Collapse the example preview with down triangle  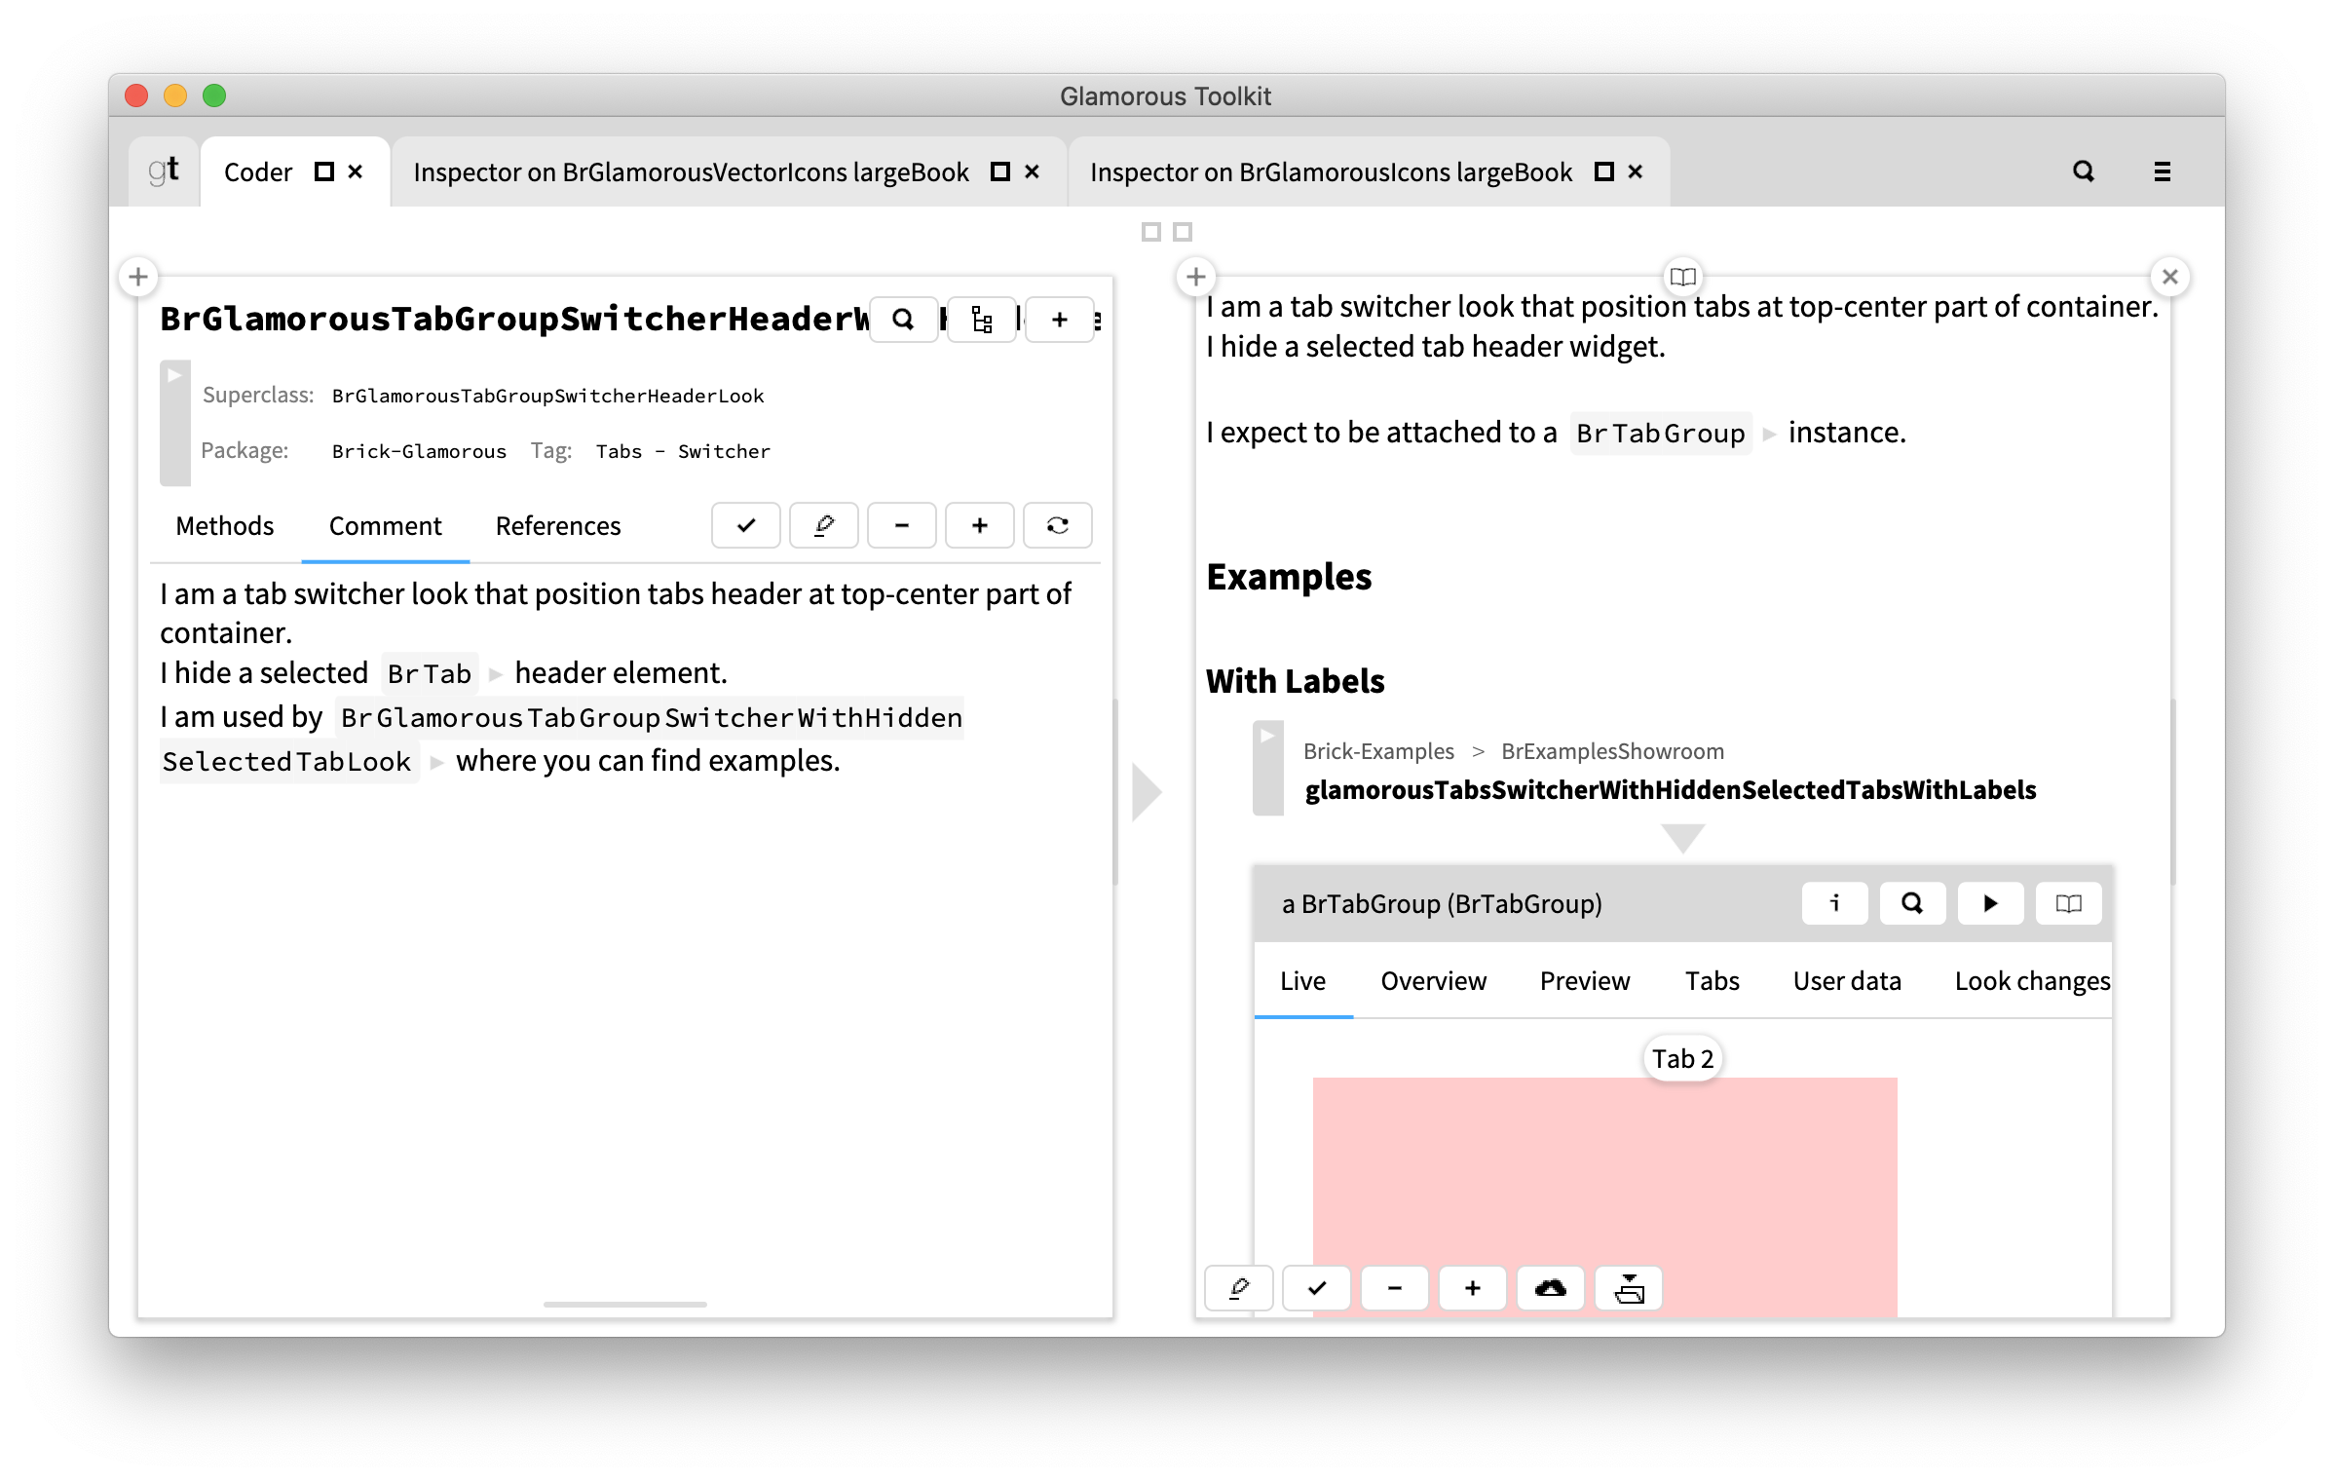click(x=1682, y=838)
